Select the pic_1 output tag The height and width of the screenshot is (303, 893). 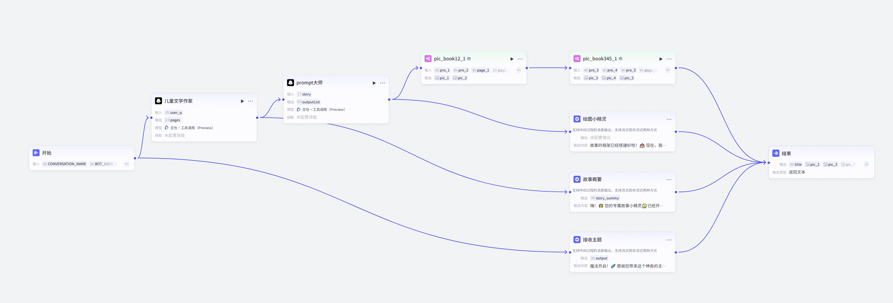coord(442,78)
